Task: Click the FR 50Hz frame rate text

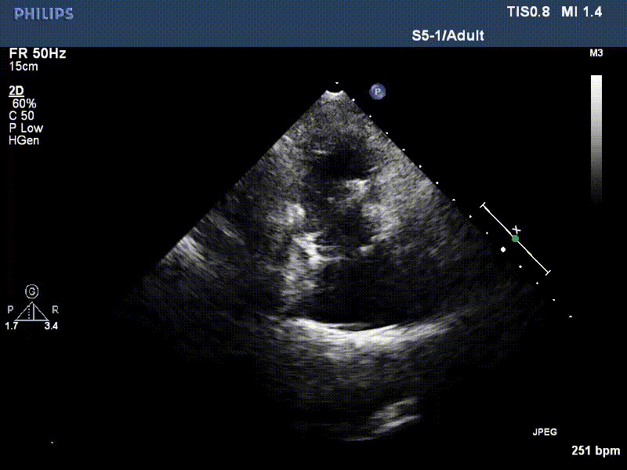Action: point(38,54)
